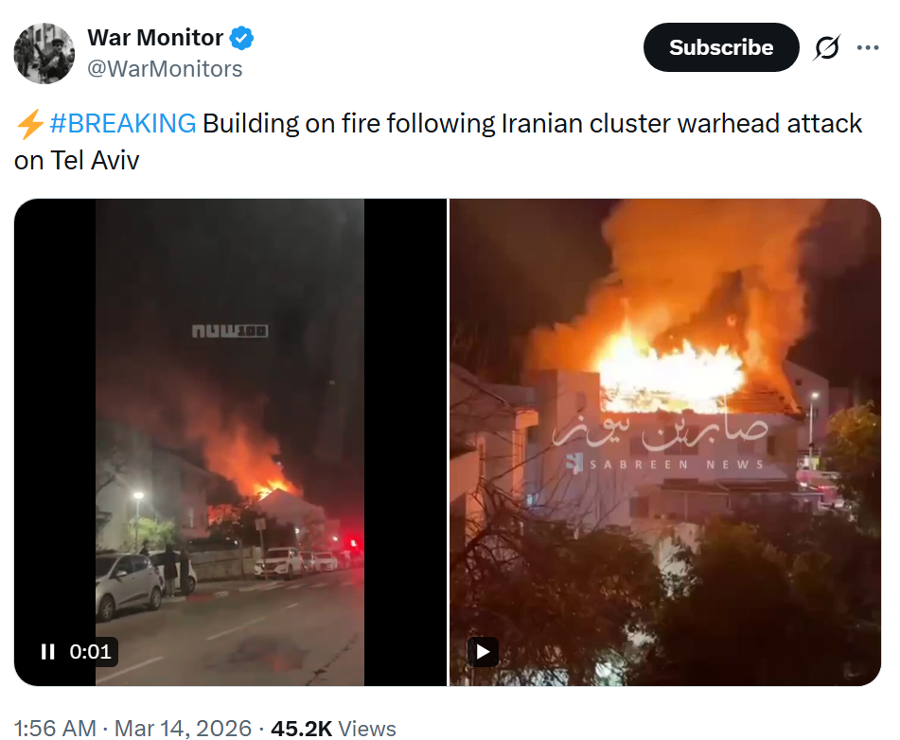Open the War Monitor profile avatar
The width and height of the screenshot is (900, 740).
point(44,53)
